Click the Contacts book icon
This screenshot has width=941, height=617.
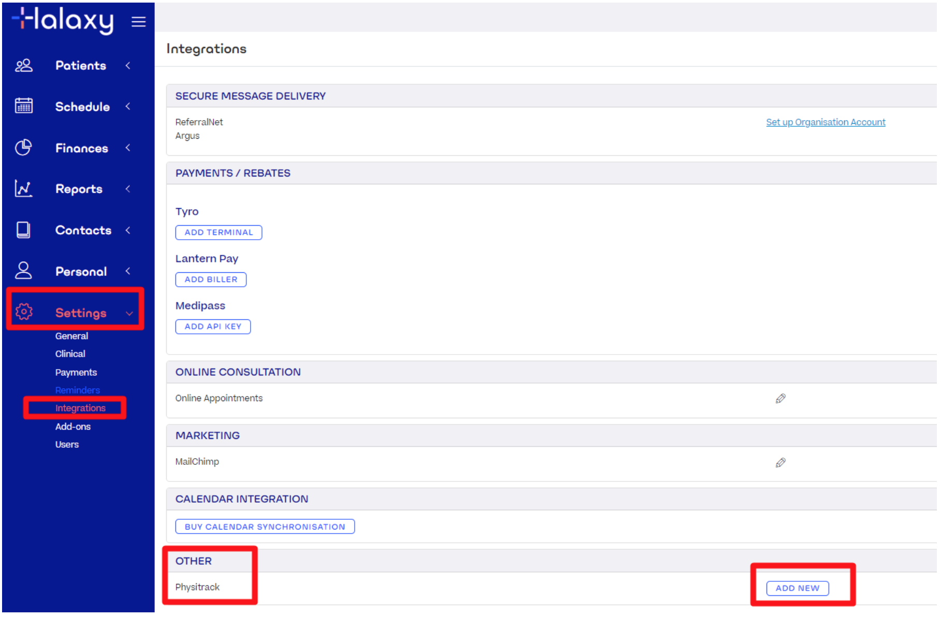23,230
